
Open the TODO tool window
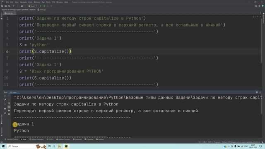[x=50, y=139]
